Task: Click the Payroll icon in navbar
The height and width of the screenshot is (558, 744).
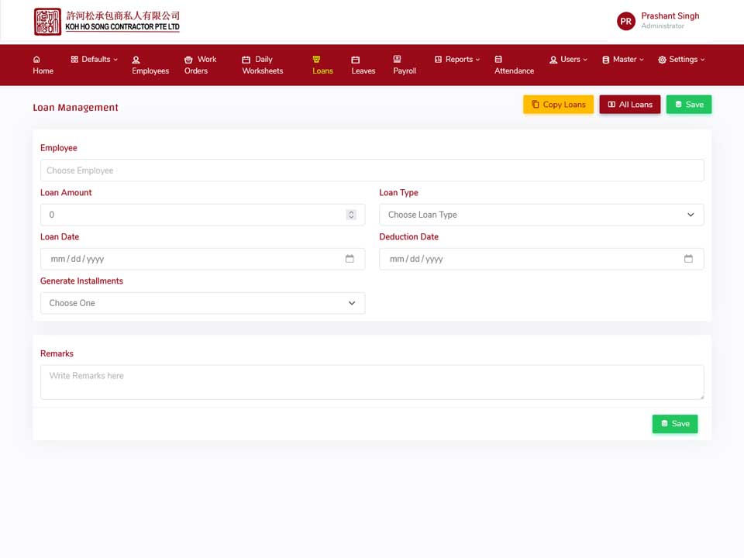Action: pos(397,59)
